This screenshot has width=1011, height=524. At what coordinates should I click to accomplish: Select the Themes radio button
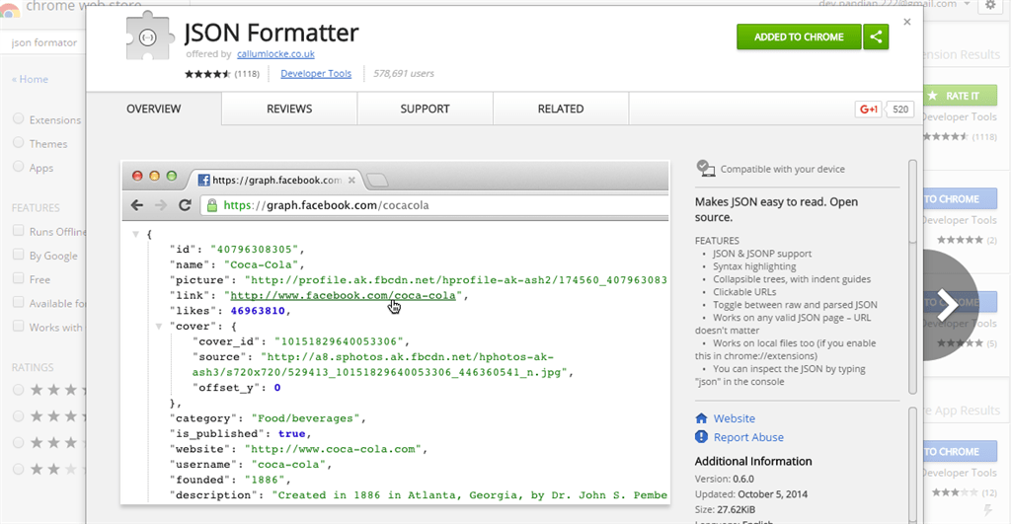click(18, 143)
